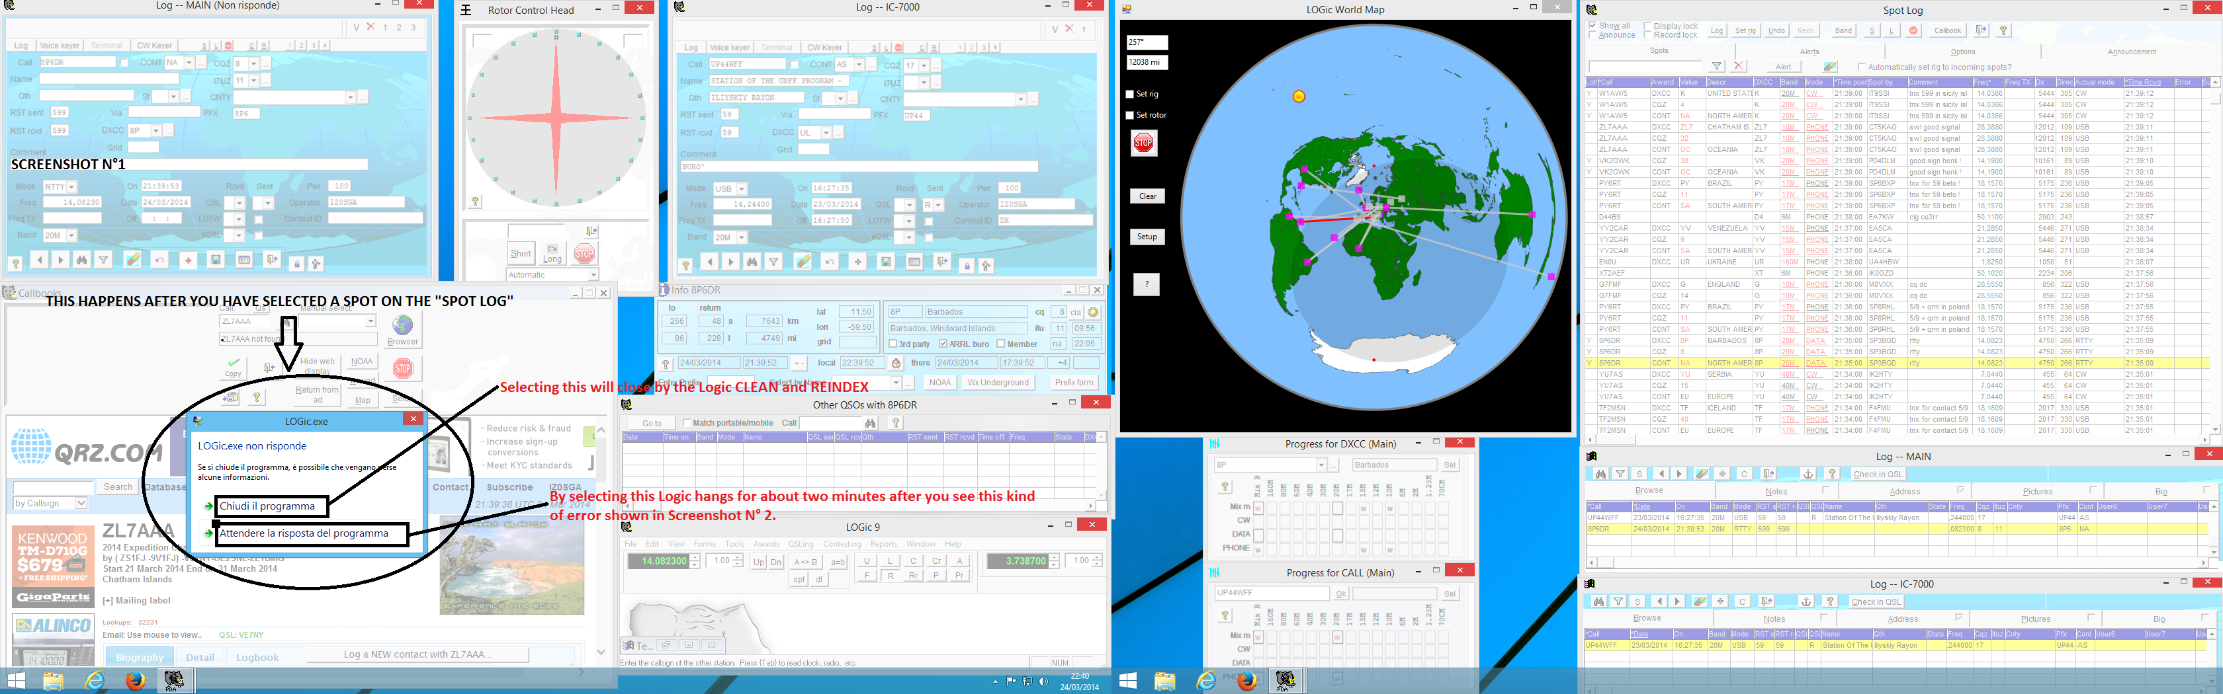Screen dimensions: 2223x694
Task: Open Mode RTTY dropdown in Log MAIN
Action: 71,187
